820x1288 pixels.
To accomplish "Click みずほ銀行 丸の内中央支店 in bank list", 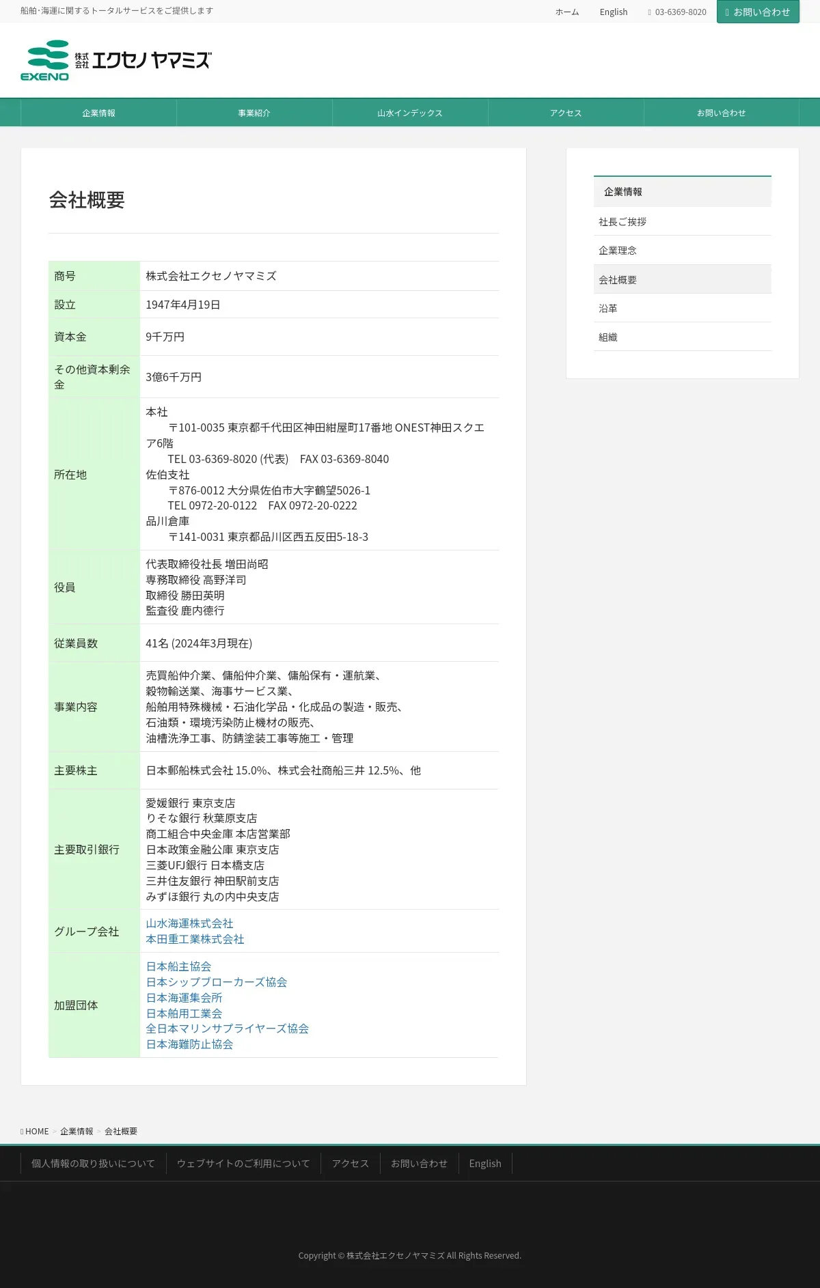I will click(213, 897).
